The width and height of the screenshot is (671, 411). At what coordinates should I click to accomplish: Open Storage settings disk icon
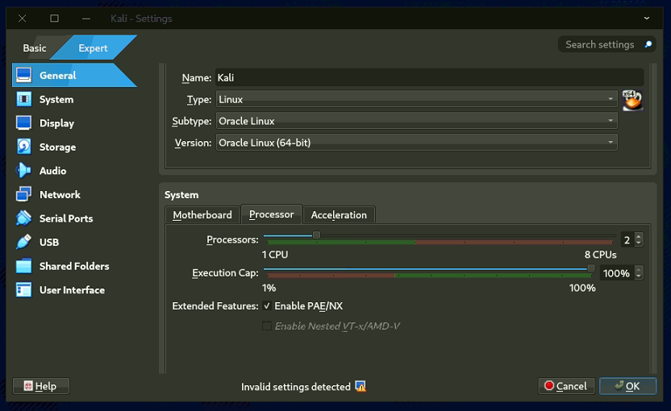(24, 147)
